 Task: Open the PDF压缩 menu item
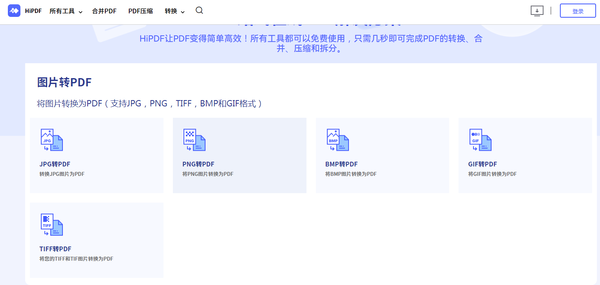coord(140,11)
